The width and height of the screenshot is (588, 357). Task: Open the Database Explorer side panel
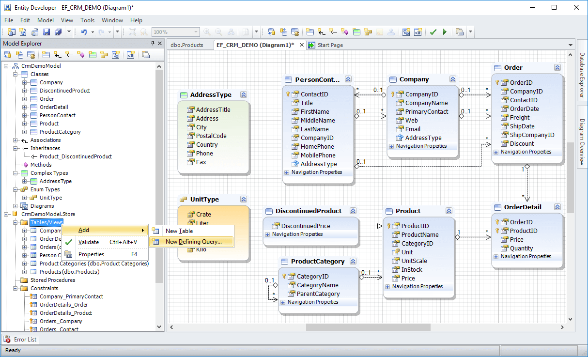[583, 76]
